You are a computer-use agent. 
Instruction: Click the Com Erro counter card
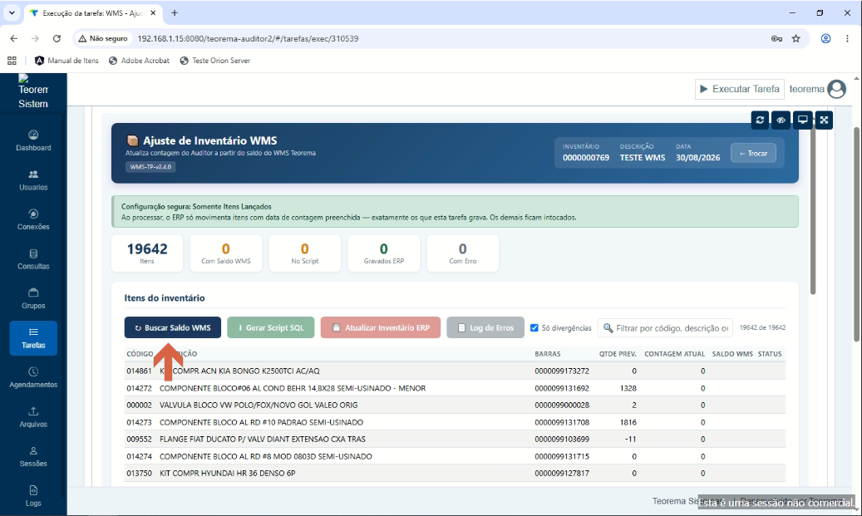pos(463,253)
